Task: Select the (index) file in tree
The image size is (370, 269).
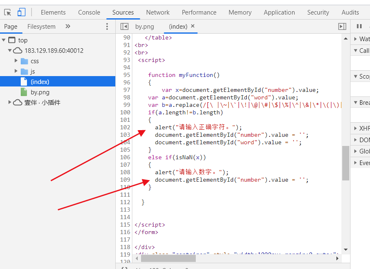Action: click(x=58, y=81)
